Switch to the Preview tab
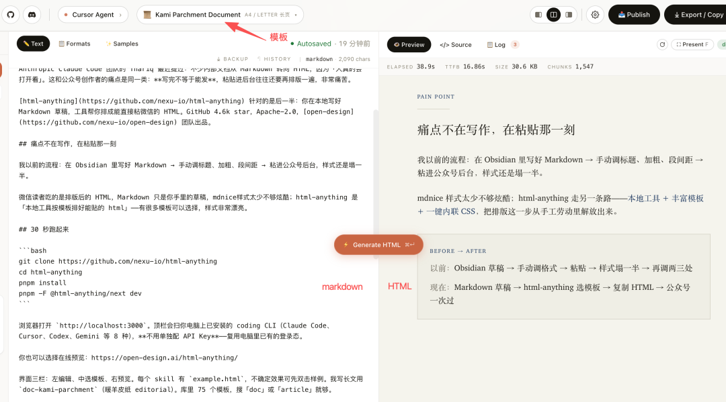The height and width of the screenshot is (402, 726). click(409, 45)
